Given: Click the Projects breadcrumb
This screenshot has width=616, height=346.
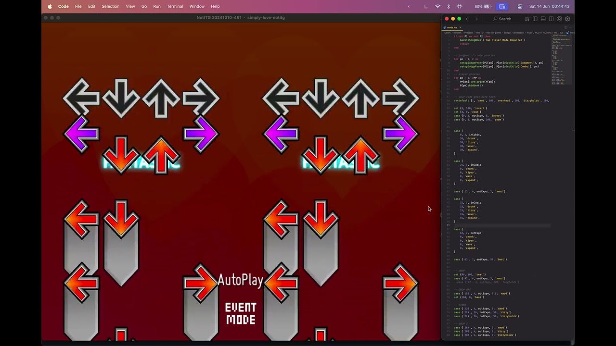Looking at the screenshot, I should 470,33.
